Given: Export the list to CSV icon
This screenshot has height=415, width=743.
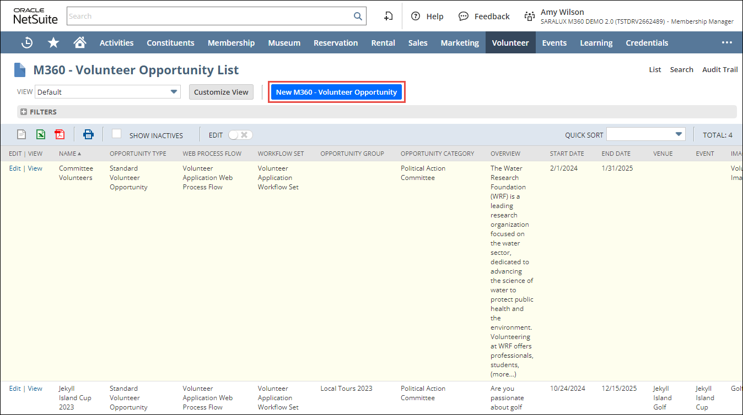Looking at the screenshot, I should pos(21,134).
